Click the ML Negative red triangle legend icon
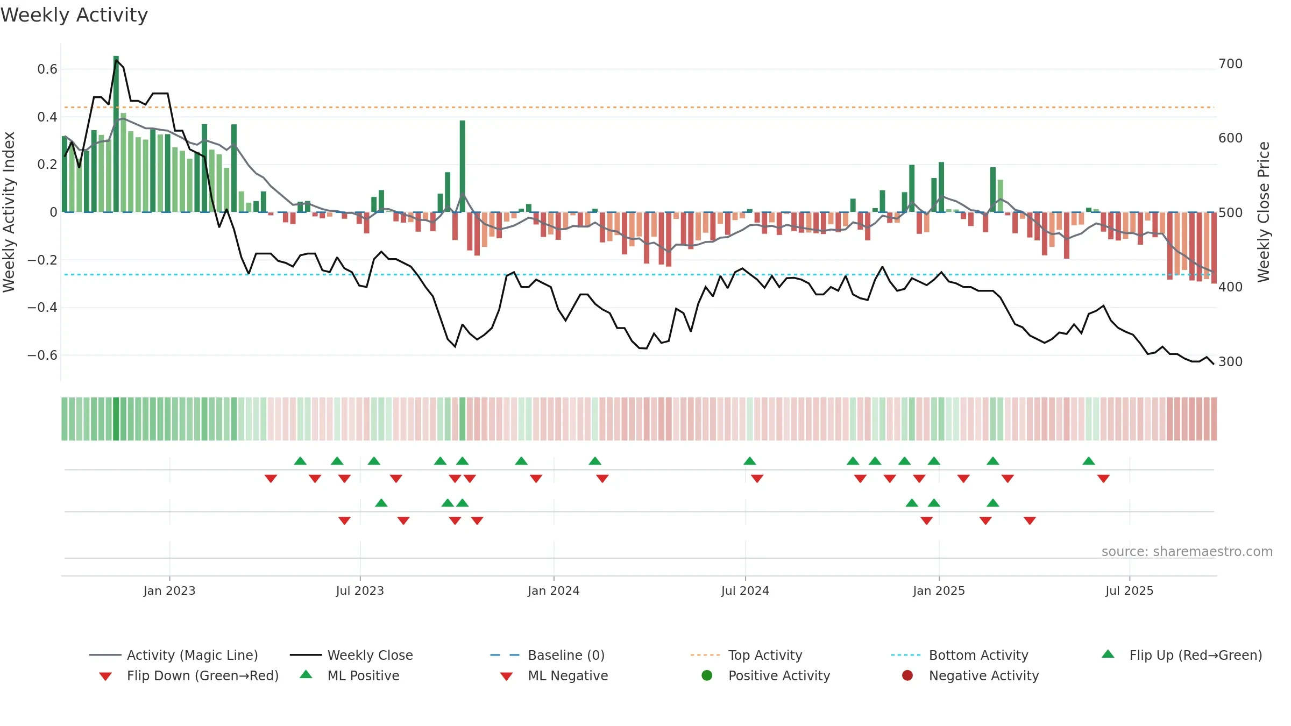The width and height of the screenshot is (1291, 726). pyautogui.click(x=506, y=677)
